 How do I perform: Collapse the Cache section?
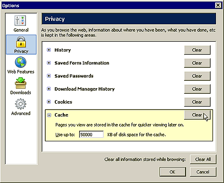[49, 115]
